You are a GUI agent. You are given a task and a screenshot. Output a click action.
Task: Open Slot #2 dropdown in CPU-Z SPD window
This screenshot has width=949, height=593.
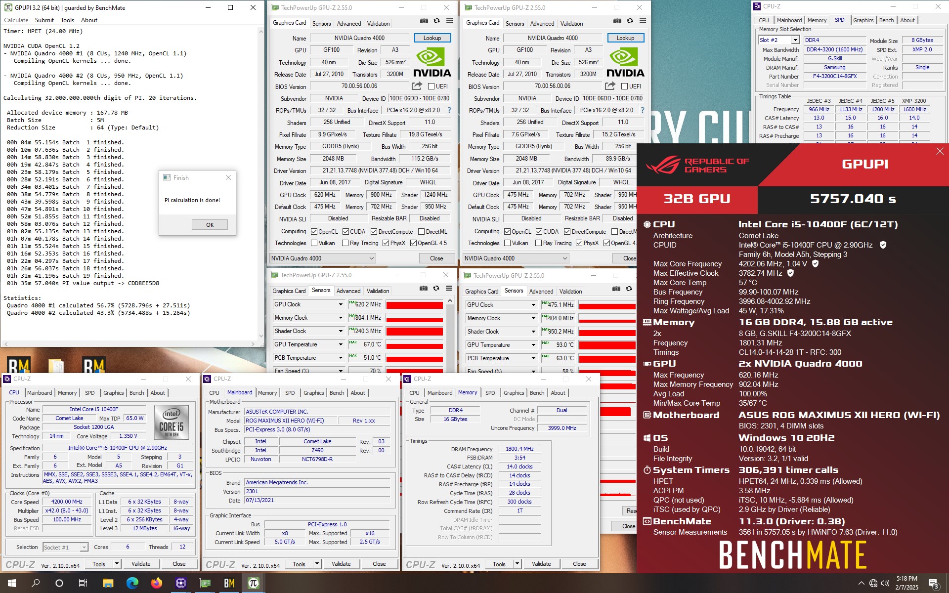779,40
